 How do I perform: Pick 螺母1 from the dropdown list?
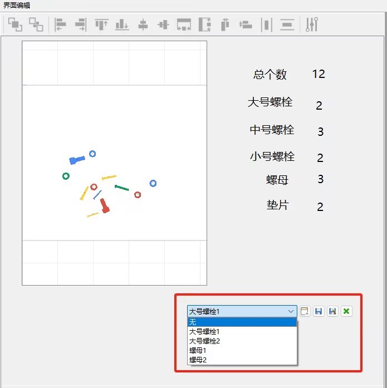click(x=242, y=350)
